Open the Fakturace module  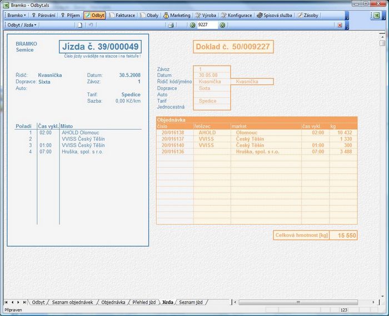click(x=123, y=16)
